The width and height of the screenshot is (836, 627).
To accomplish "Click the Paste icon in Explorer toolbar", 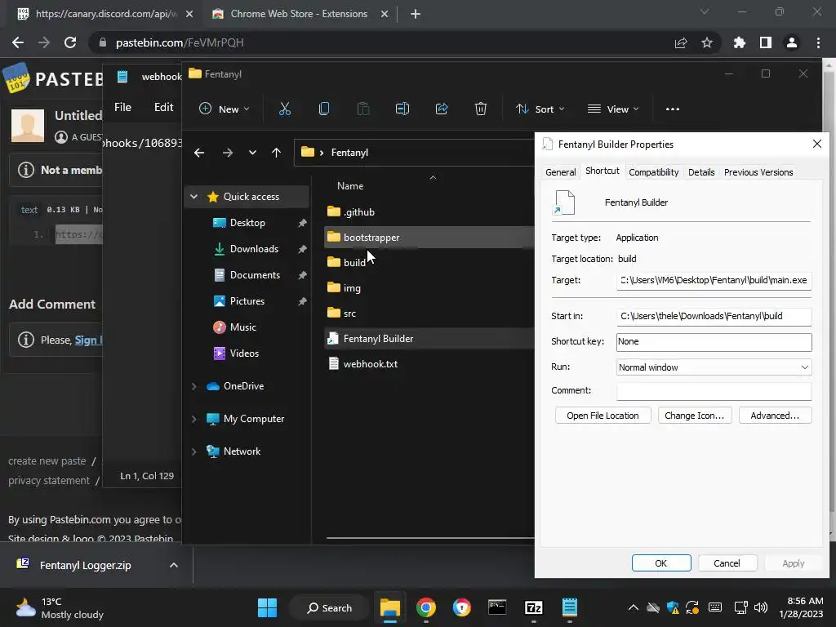I will point(363,109).
